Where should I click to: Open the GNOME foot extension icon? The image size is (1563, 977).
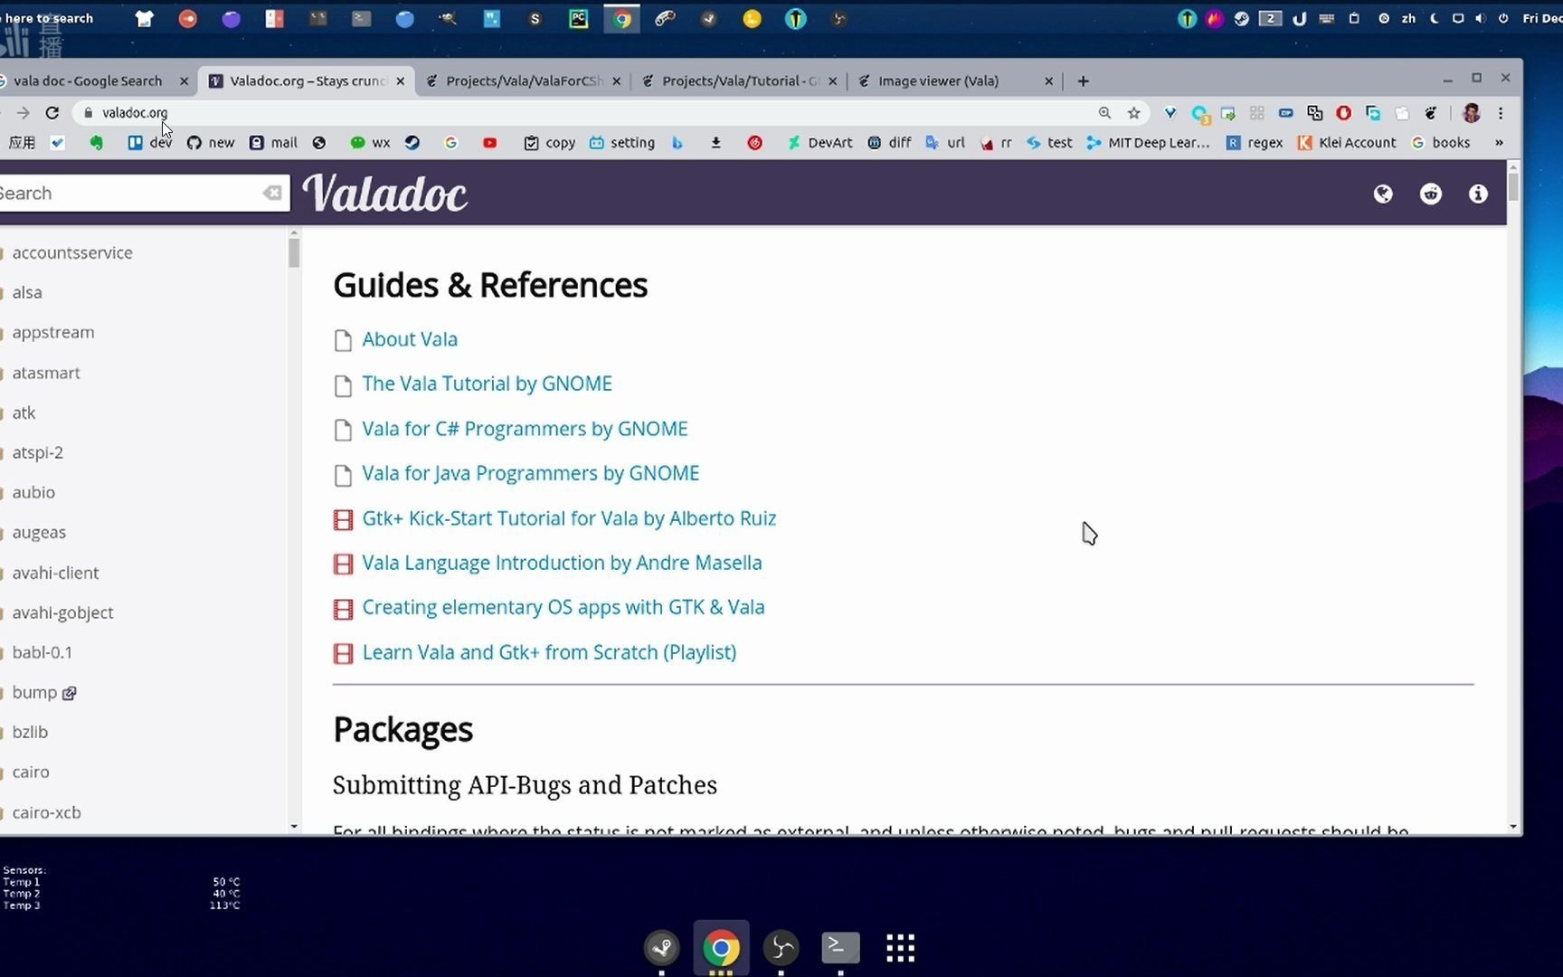point(1431,113)
